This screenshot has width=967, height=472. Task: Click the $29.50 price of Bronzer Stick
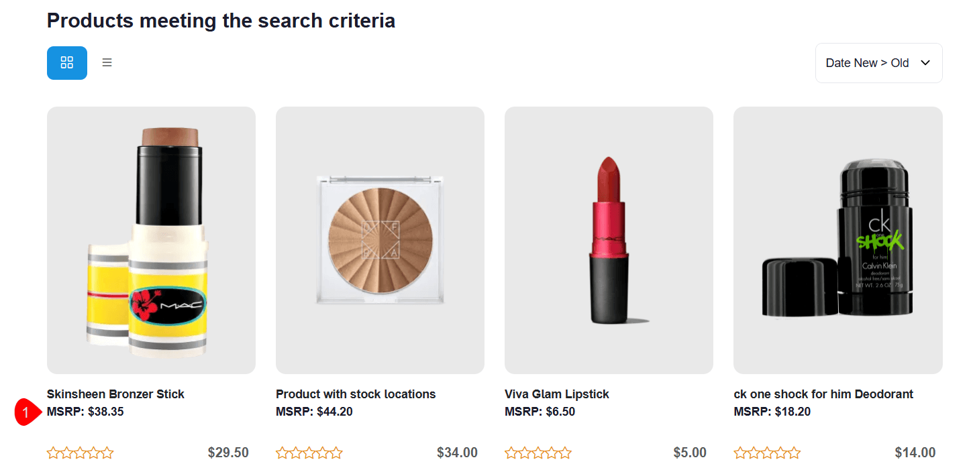[228, 453]
